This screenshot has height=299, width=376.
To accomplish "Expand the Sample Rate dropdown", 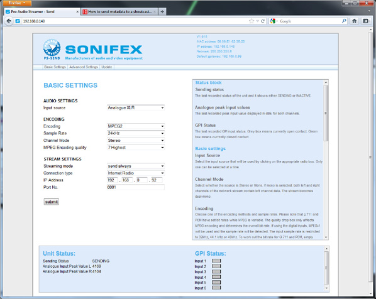I will tap(136, 133).
